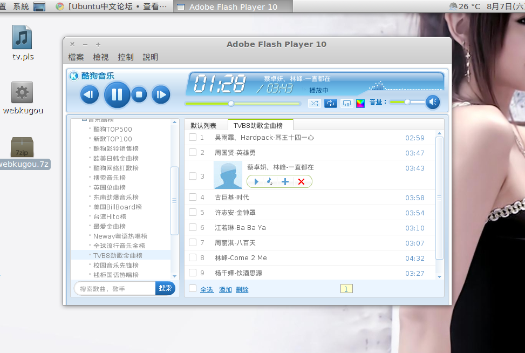Click the 删除 link below the song list
Screen dimensions: 525x353
click(242, 289)
